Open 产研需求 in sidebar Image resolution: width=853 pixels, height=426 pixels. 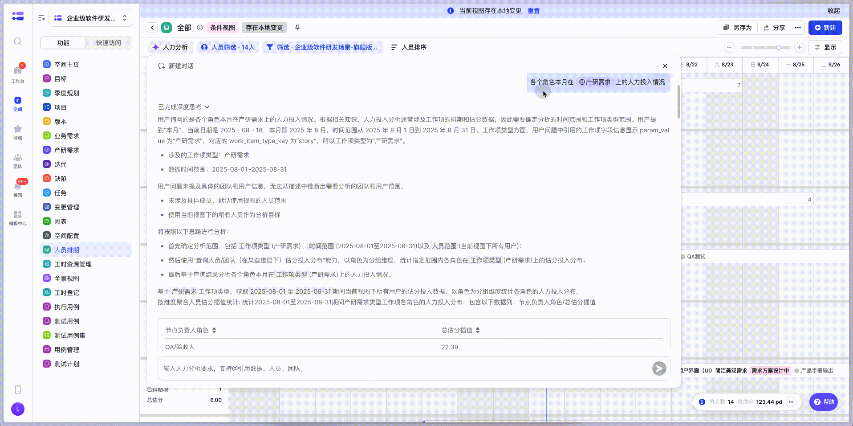66,150
